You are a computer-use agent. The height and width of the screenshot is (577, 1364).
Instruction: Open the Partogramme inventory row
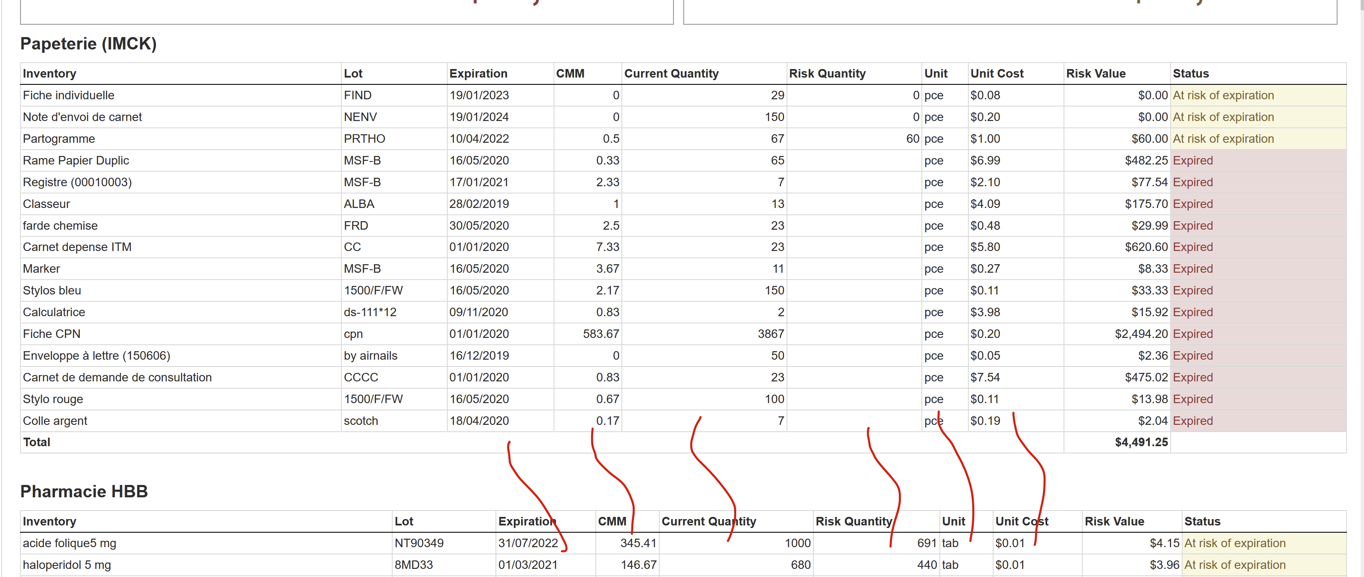click(x=59, y=138)
